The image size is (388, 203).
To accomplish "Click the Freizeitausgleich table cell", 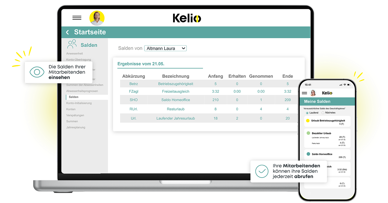I will pyautogui.click(x=176, y=91).
